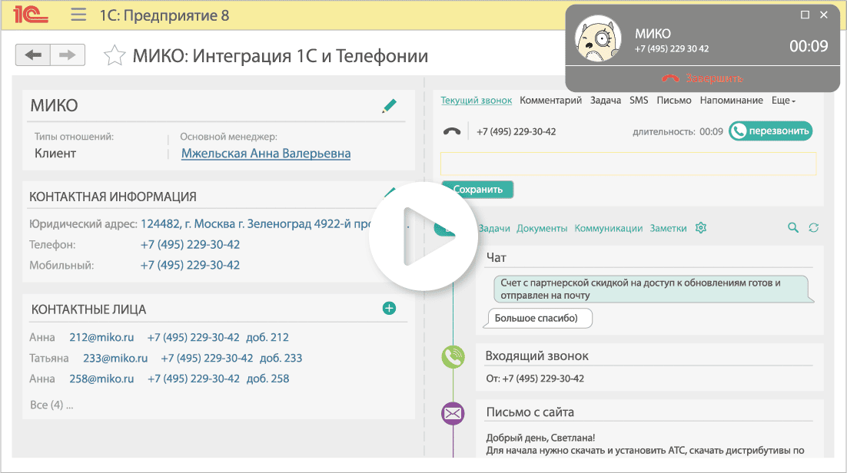Search the timeline with the magnifier icon
The image size is (847, 473).
click(x=792, y=228)
